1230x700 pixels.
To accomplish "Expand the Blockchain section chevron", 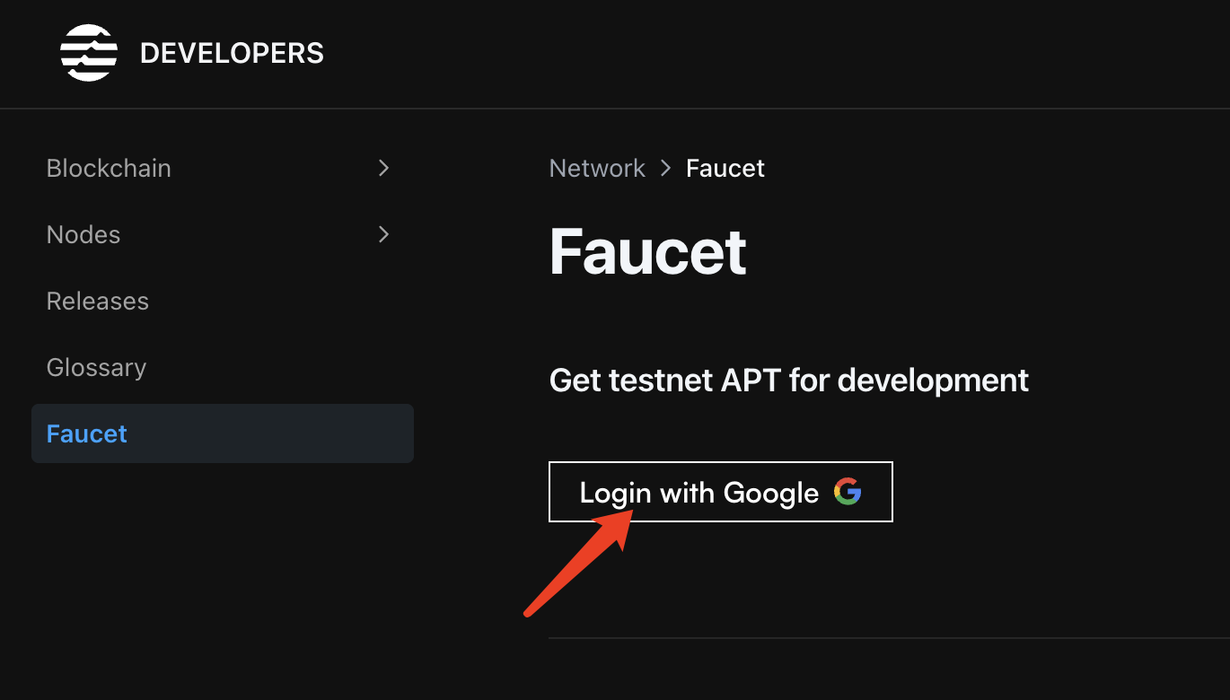I will pyautogui.click(x=383, y=168).
